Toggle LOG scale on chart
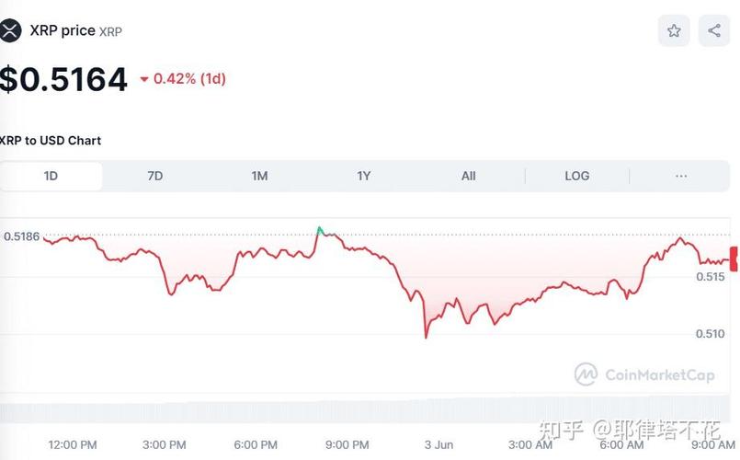This screenshot has width=740, height=460. point(577,176)
